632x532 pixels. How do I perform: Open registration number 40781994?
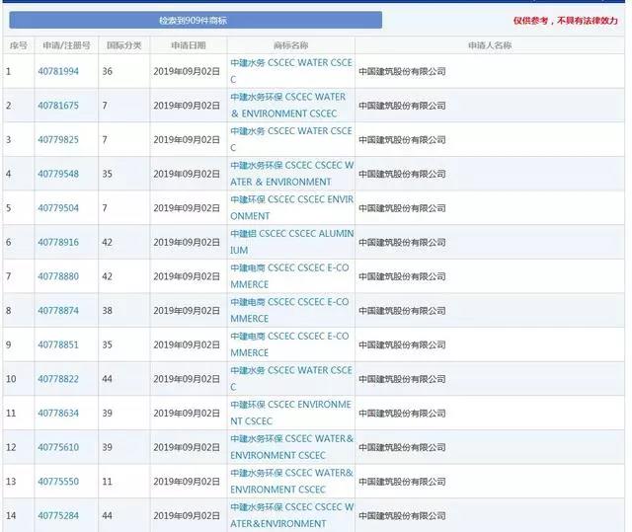(58, 71)
